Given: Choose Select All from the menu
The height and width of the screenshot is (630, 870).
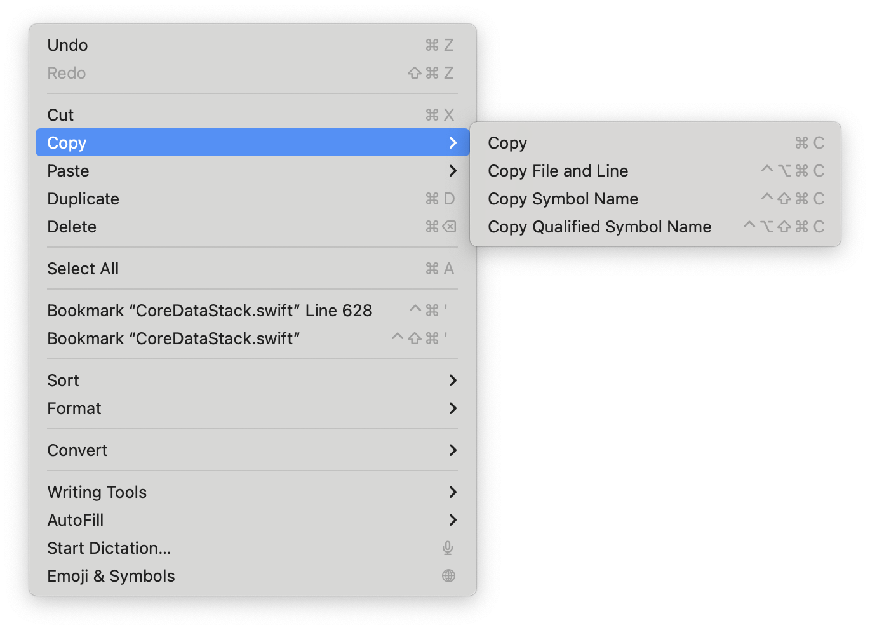Looking at the screenshot, I should click(x=83, y=269).
